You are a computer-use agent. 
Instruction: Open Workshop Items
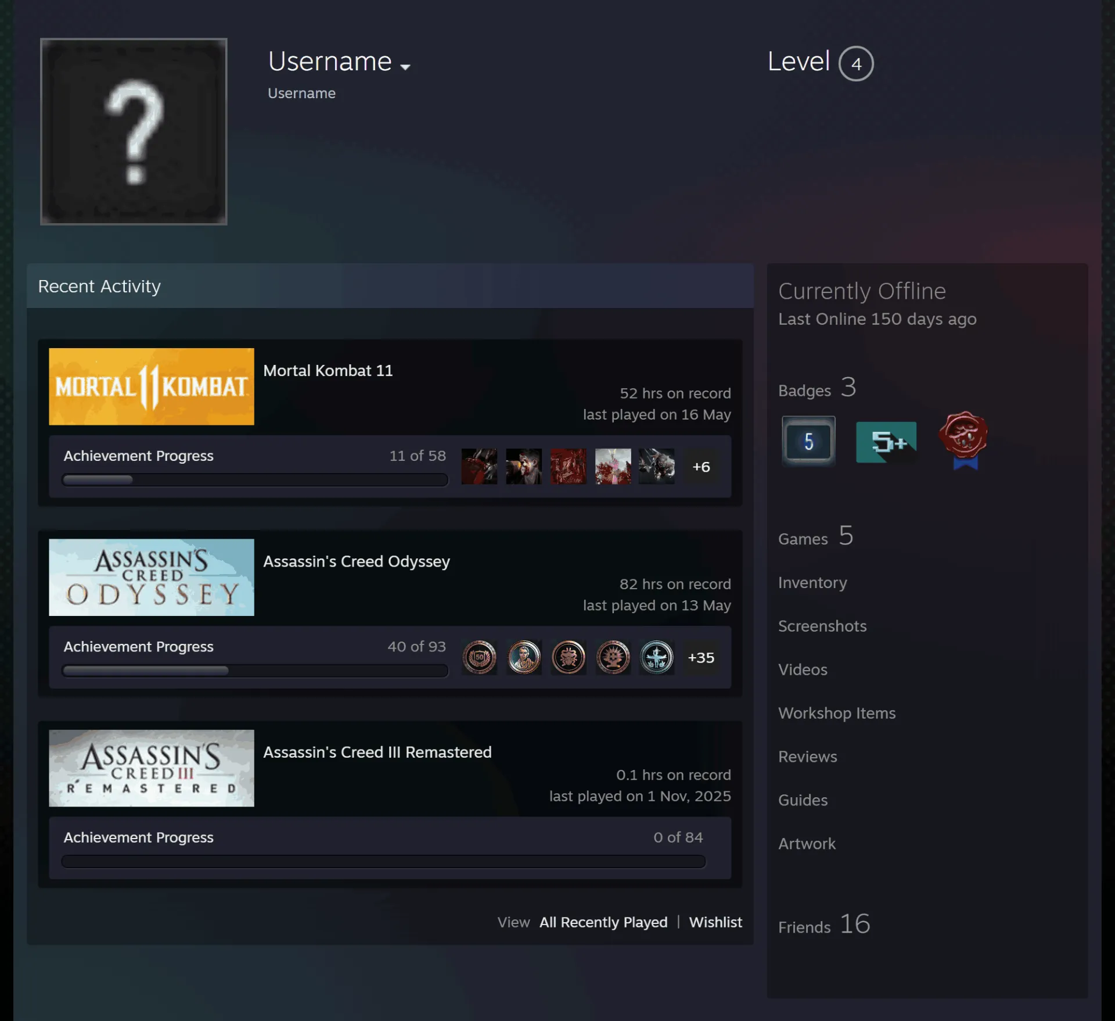[x=837, y=713]
